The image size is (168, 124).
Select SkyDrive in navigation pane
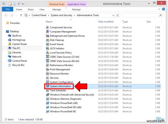[x=17, y=36]
